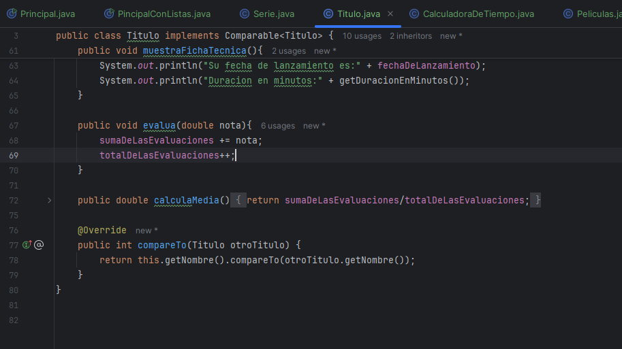Click line number 67 in the gutter
The height and width of the screenshot is (349, 622).
[14, 126]
